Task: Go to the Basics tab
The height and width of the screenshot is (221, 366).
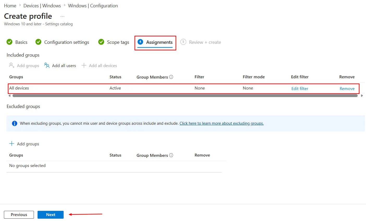Action: click(21, 42)
